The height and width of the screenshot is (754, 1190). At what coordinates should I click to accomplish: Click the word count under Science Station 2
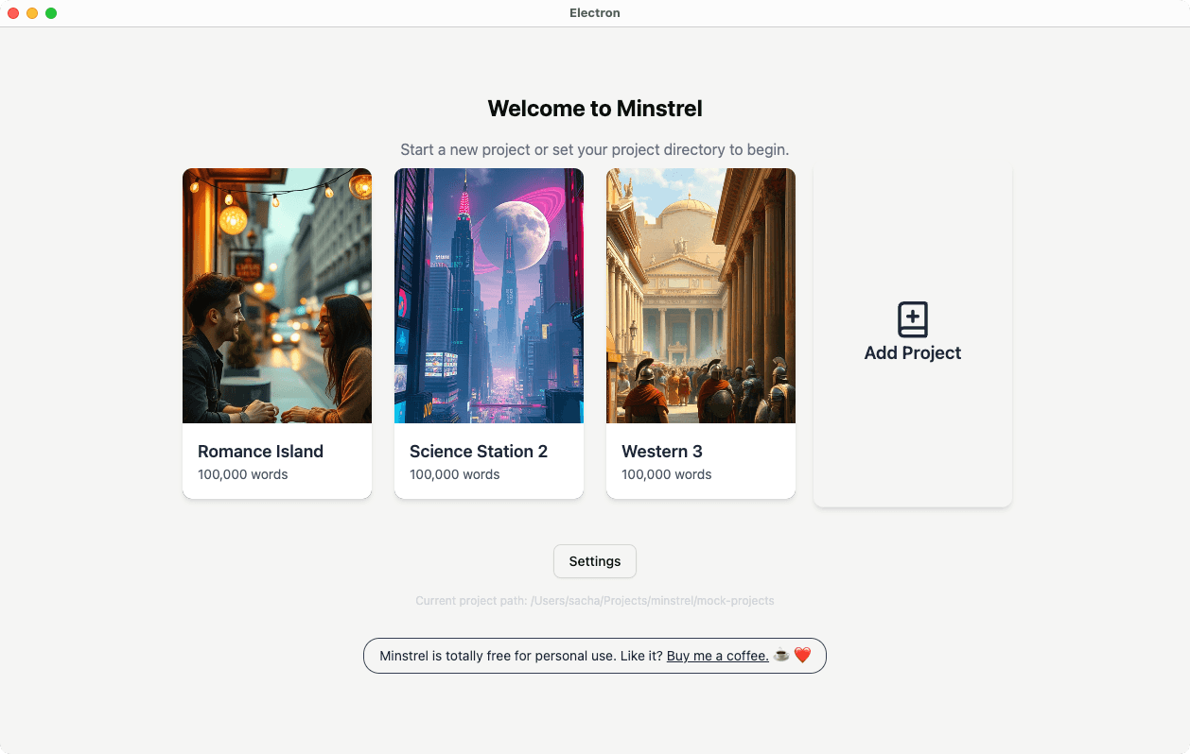point(455,474)
